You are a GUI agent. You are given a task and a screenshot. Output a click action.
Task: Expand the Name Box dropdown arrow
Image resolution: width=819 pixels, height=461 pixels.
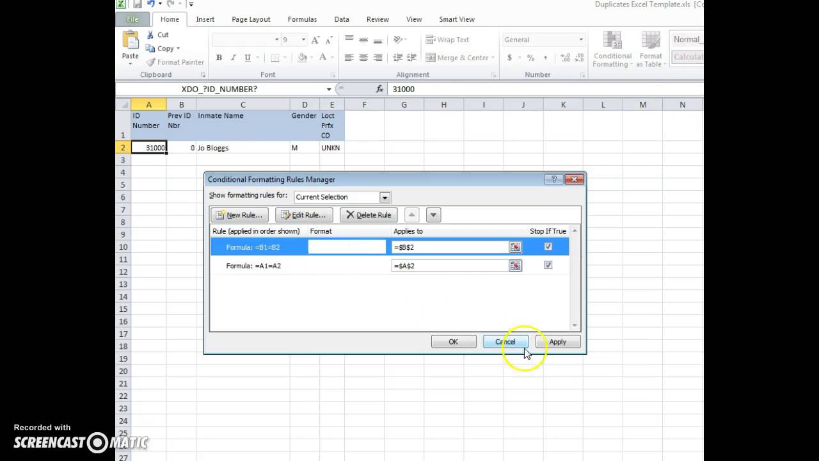(x=329, y=89)
